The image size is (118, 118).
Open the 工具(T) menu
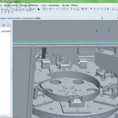point(44,5)
